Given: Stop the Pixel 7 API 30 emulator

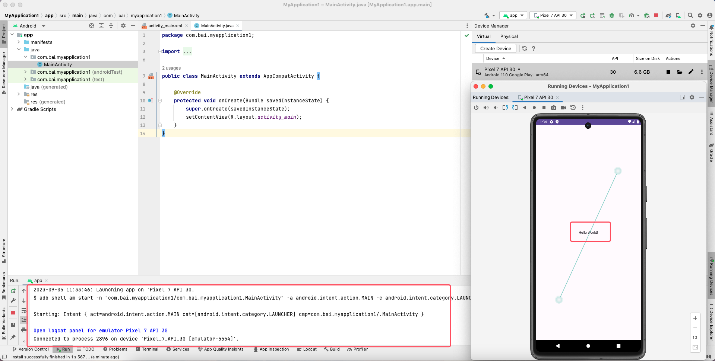Looking at the screenshot, I should 668,72.
